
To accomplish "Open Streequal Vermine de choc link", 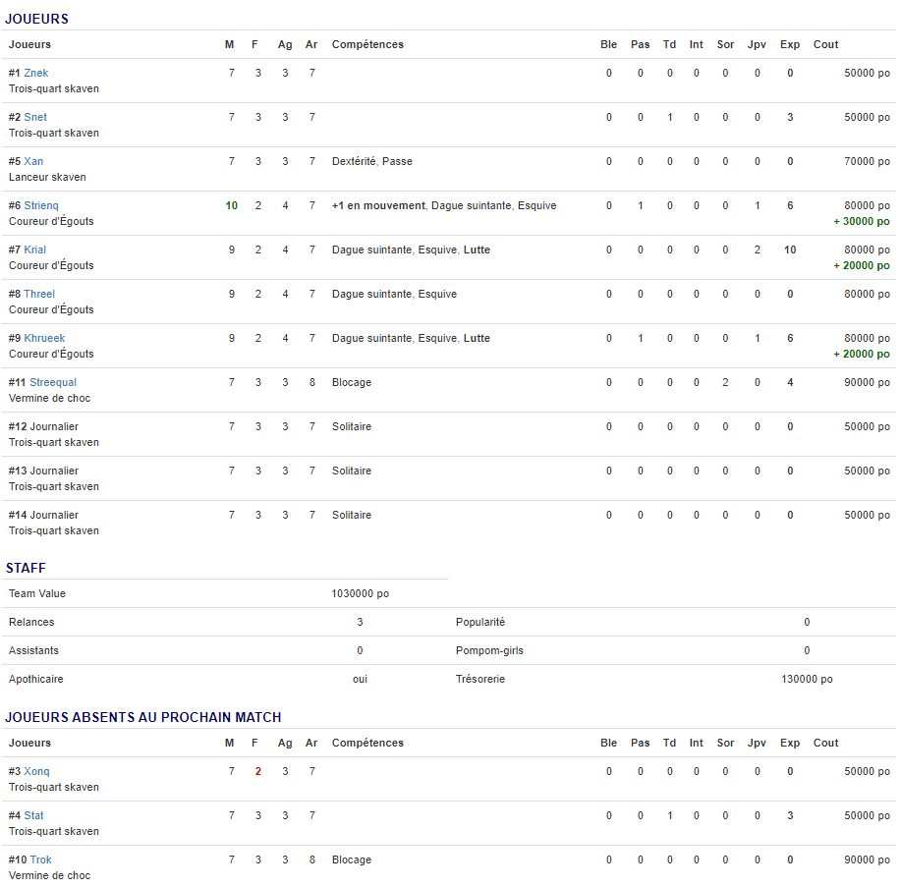I will tap(52, 383).
